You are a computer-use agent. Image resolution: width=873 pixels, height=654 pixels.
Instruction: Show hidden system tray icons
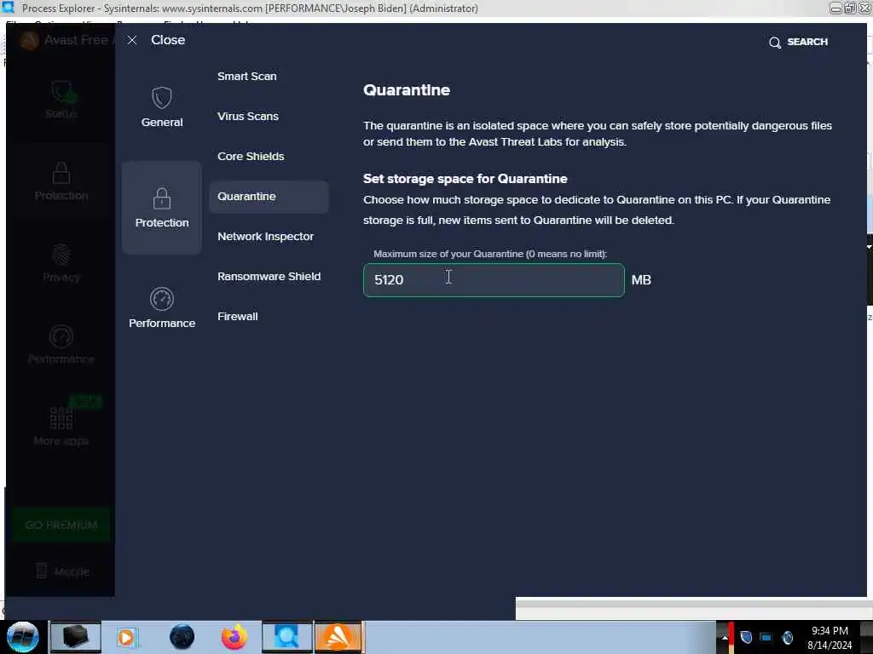pyautogui.click(x=725, y=637)
